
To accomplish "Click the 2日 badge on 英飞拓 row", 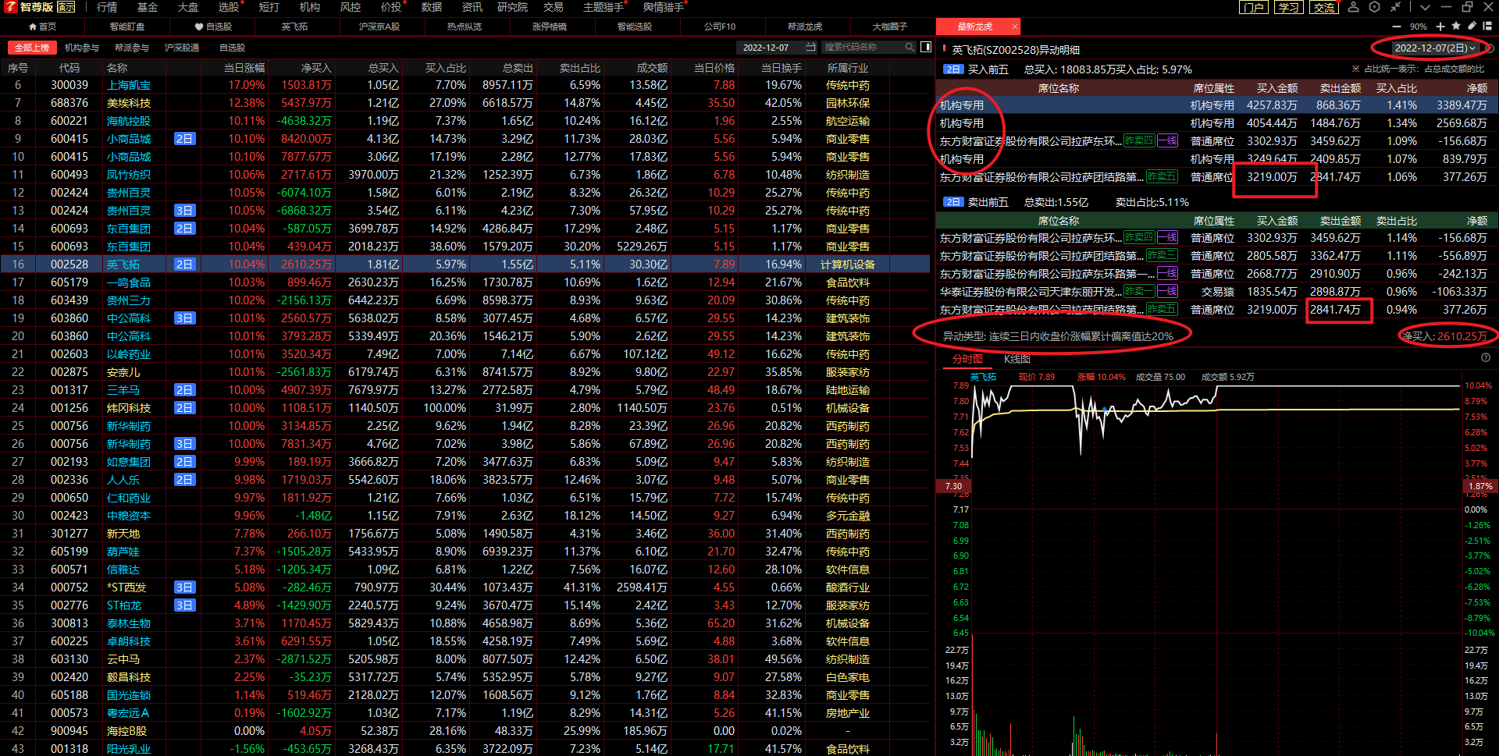I will coord(184,264).
